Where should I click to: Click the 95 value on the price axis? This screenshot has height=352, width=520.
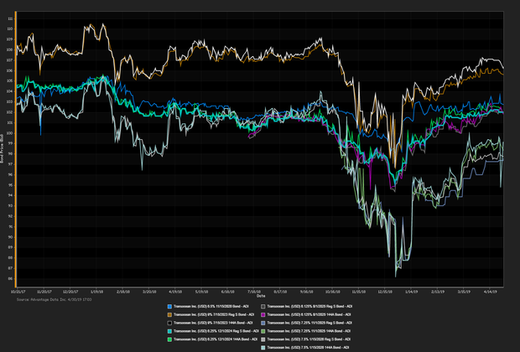tap(10, 185)
